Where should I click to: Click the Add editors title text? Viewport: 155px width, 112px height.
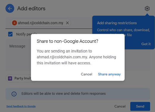pyautogui.click(x=31, y=9)
